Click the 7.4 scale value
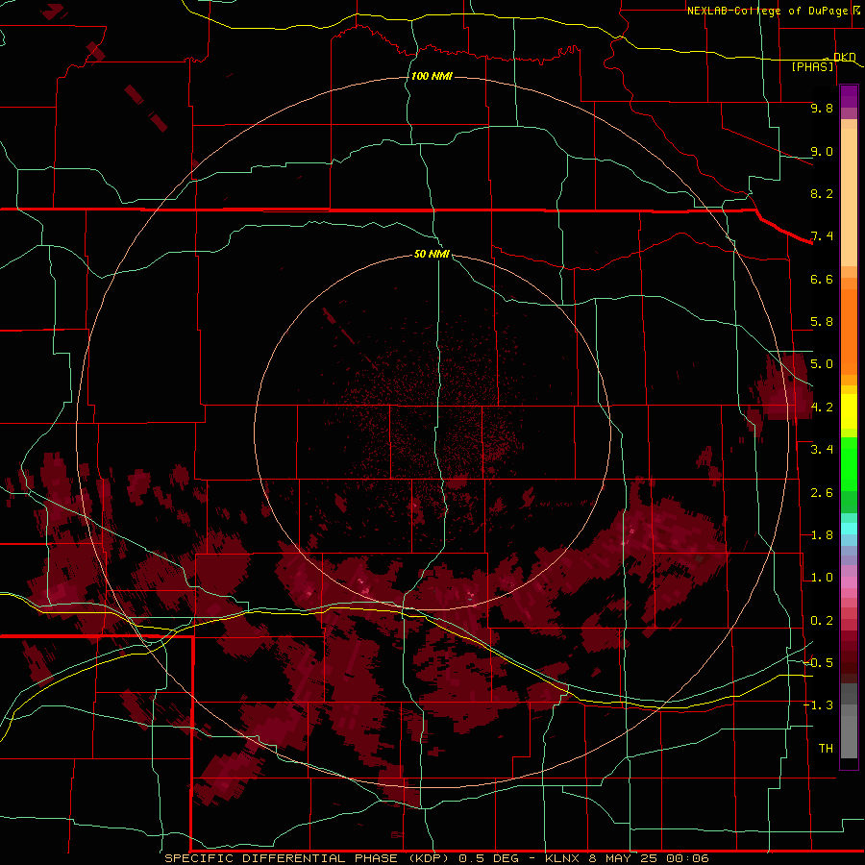The width and height of the screenshot is (865, 865). point(822,236)
